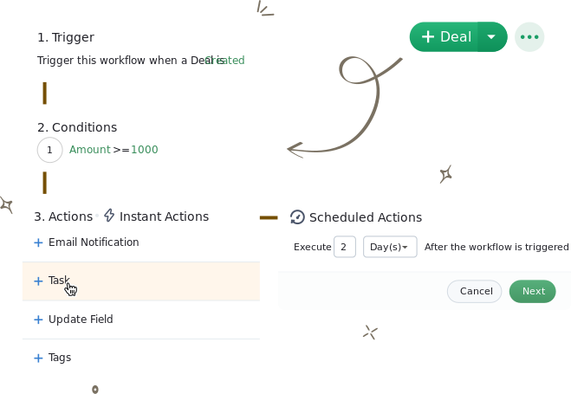Click the + Deal button
Viewport: 571px width, 394px height.
coord(444,36)
